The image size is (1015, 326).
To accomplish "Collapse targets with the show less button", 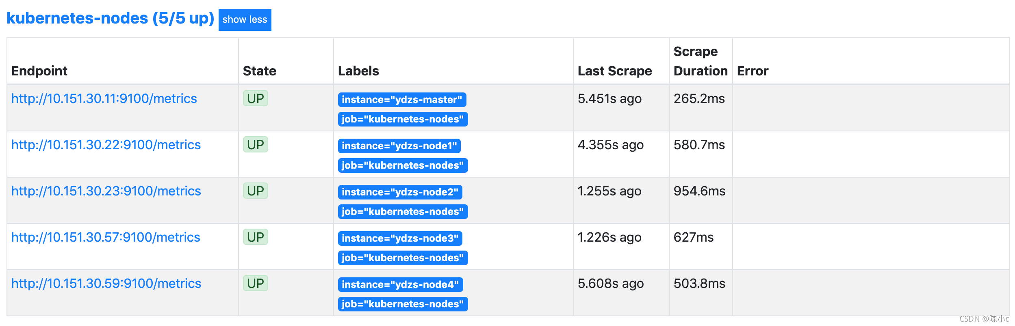I will [245, 19].
